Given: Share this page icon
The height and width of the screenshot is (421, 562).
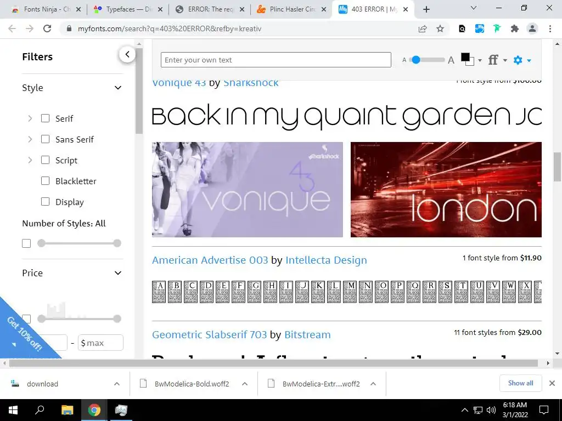Looking at the screenshot, I should tap(423, 29).
